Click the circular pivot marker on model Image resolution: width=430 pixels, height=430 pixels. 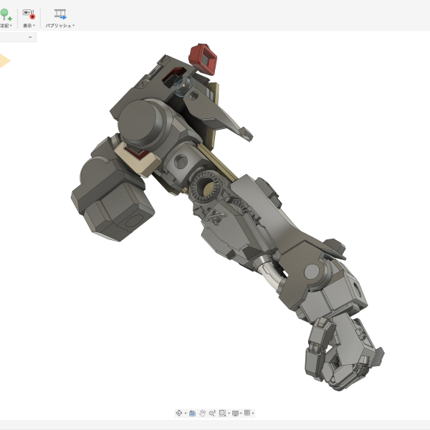pyautogui.click(x=183, y=85)
